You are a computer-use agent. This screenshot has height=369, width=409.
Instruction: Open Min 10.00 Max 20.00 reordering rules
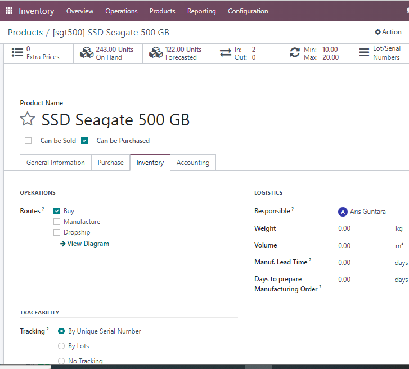(x=316, y=53)
